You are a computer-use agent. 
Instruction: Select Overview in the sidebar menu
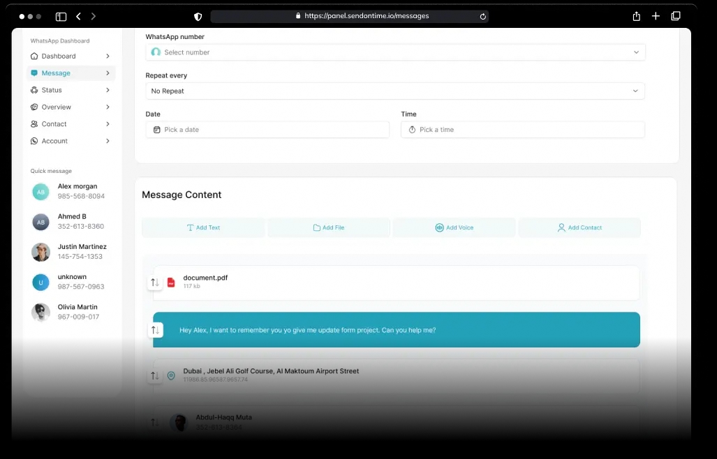56,107
